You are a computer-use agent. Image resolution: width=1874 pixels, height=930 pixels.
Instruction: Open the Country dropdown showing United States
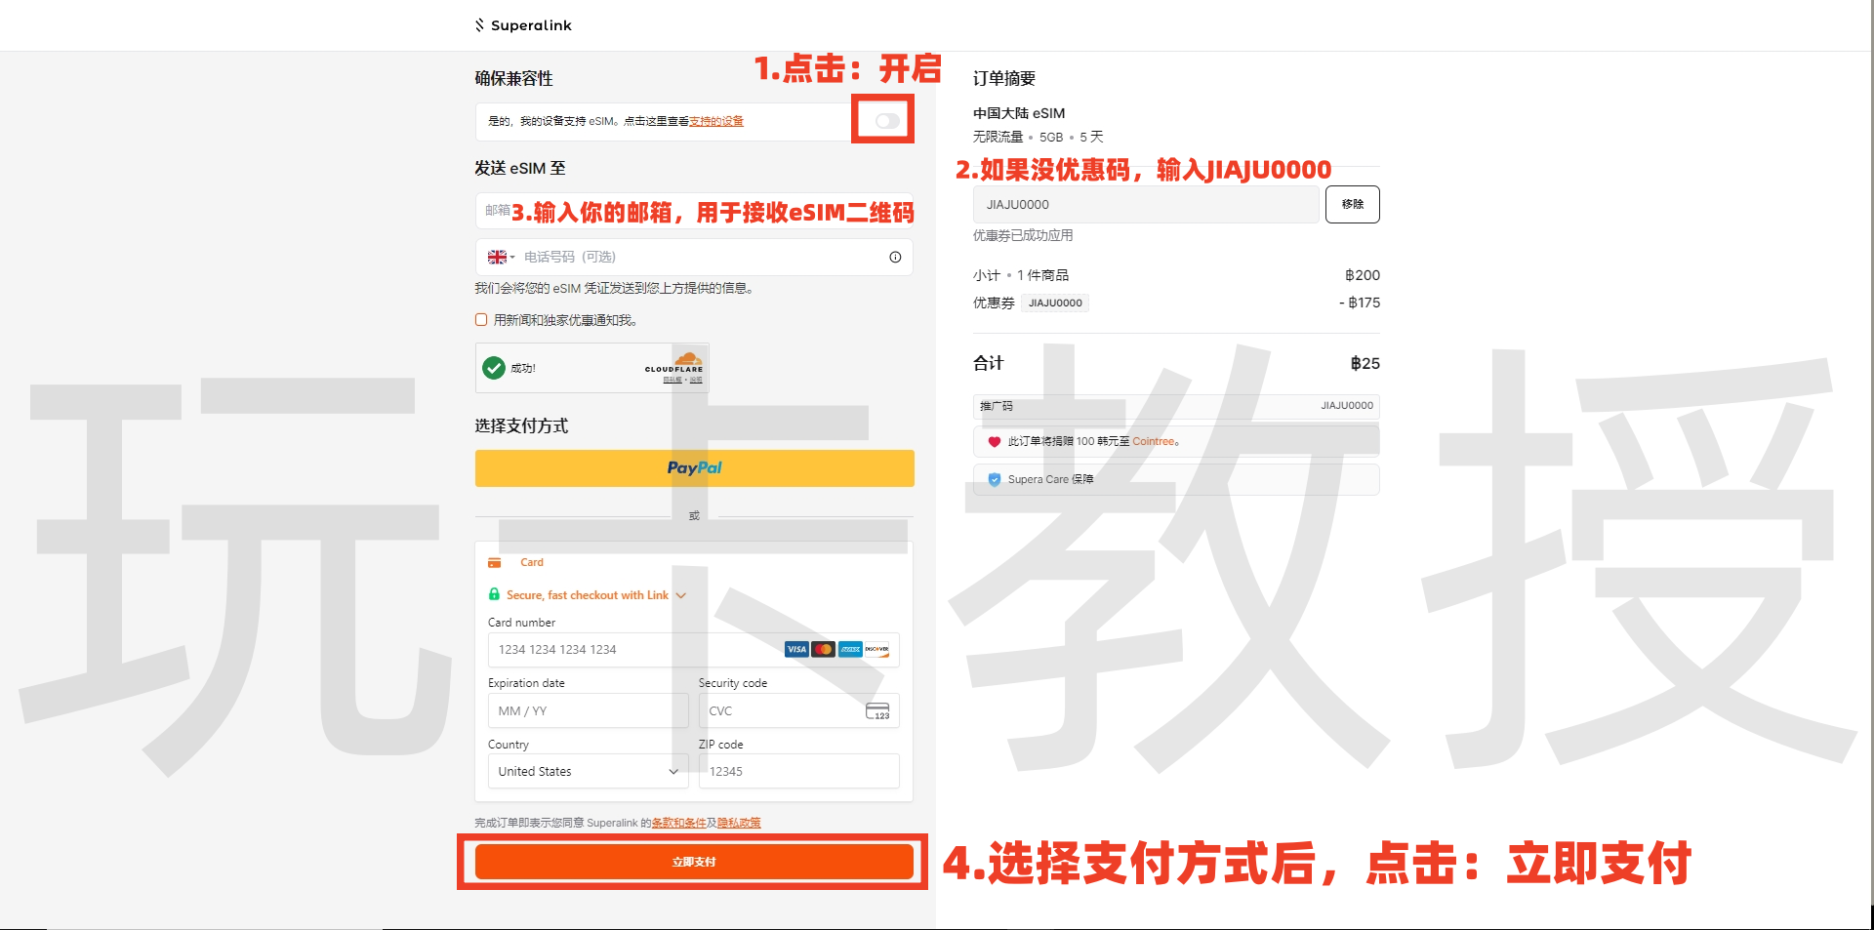coord(587,771)
